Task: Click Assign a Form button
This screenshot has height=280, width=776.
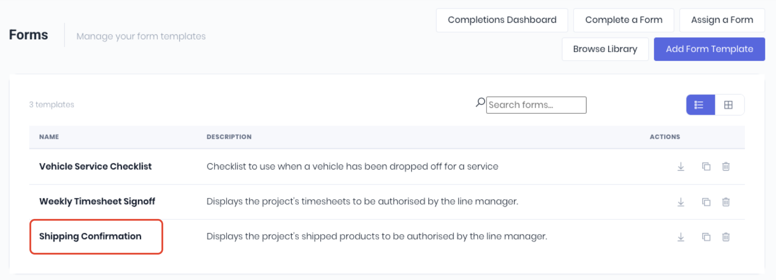Action: point(722,20)
